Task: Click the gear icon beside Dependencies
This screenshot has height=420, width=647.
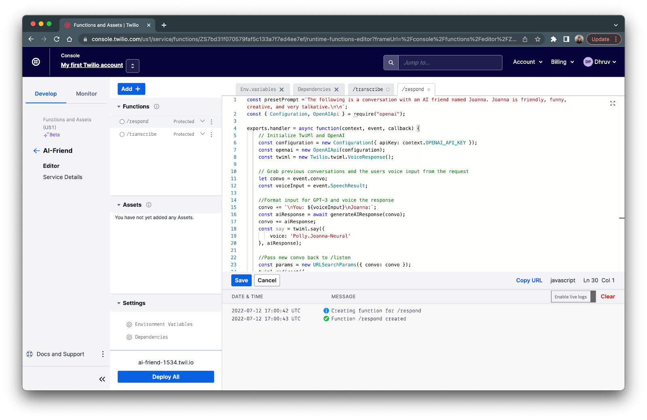Action: 129,337
